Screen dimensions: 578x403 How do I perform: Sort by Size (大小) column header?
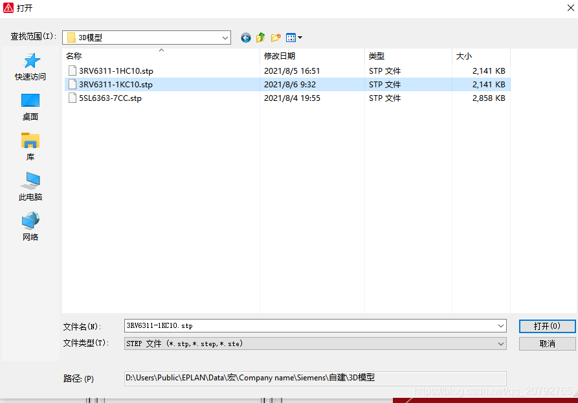point(464,56)
